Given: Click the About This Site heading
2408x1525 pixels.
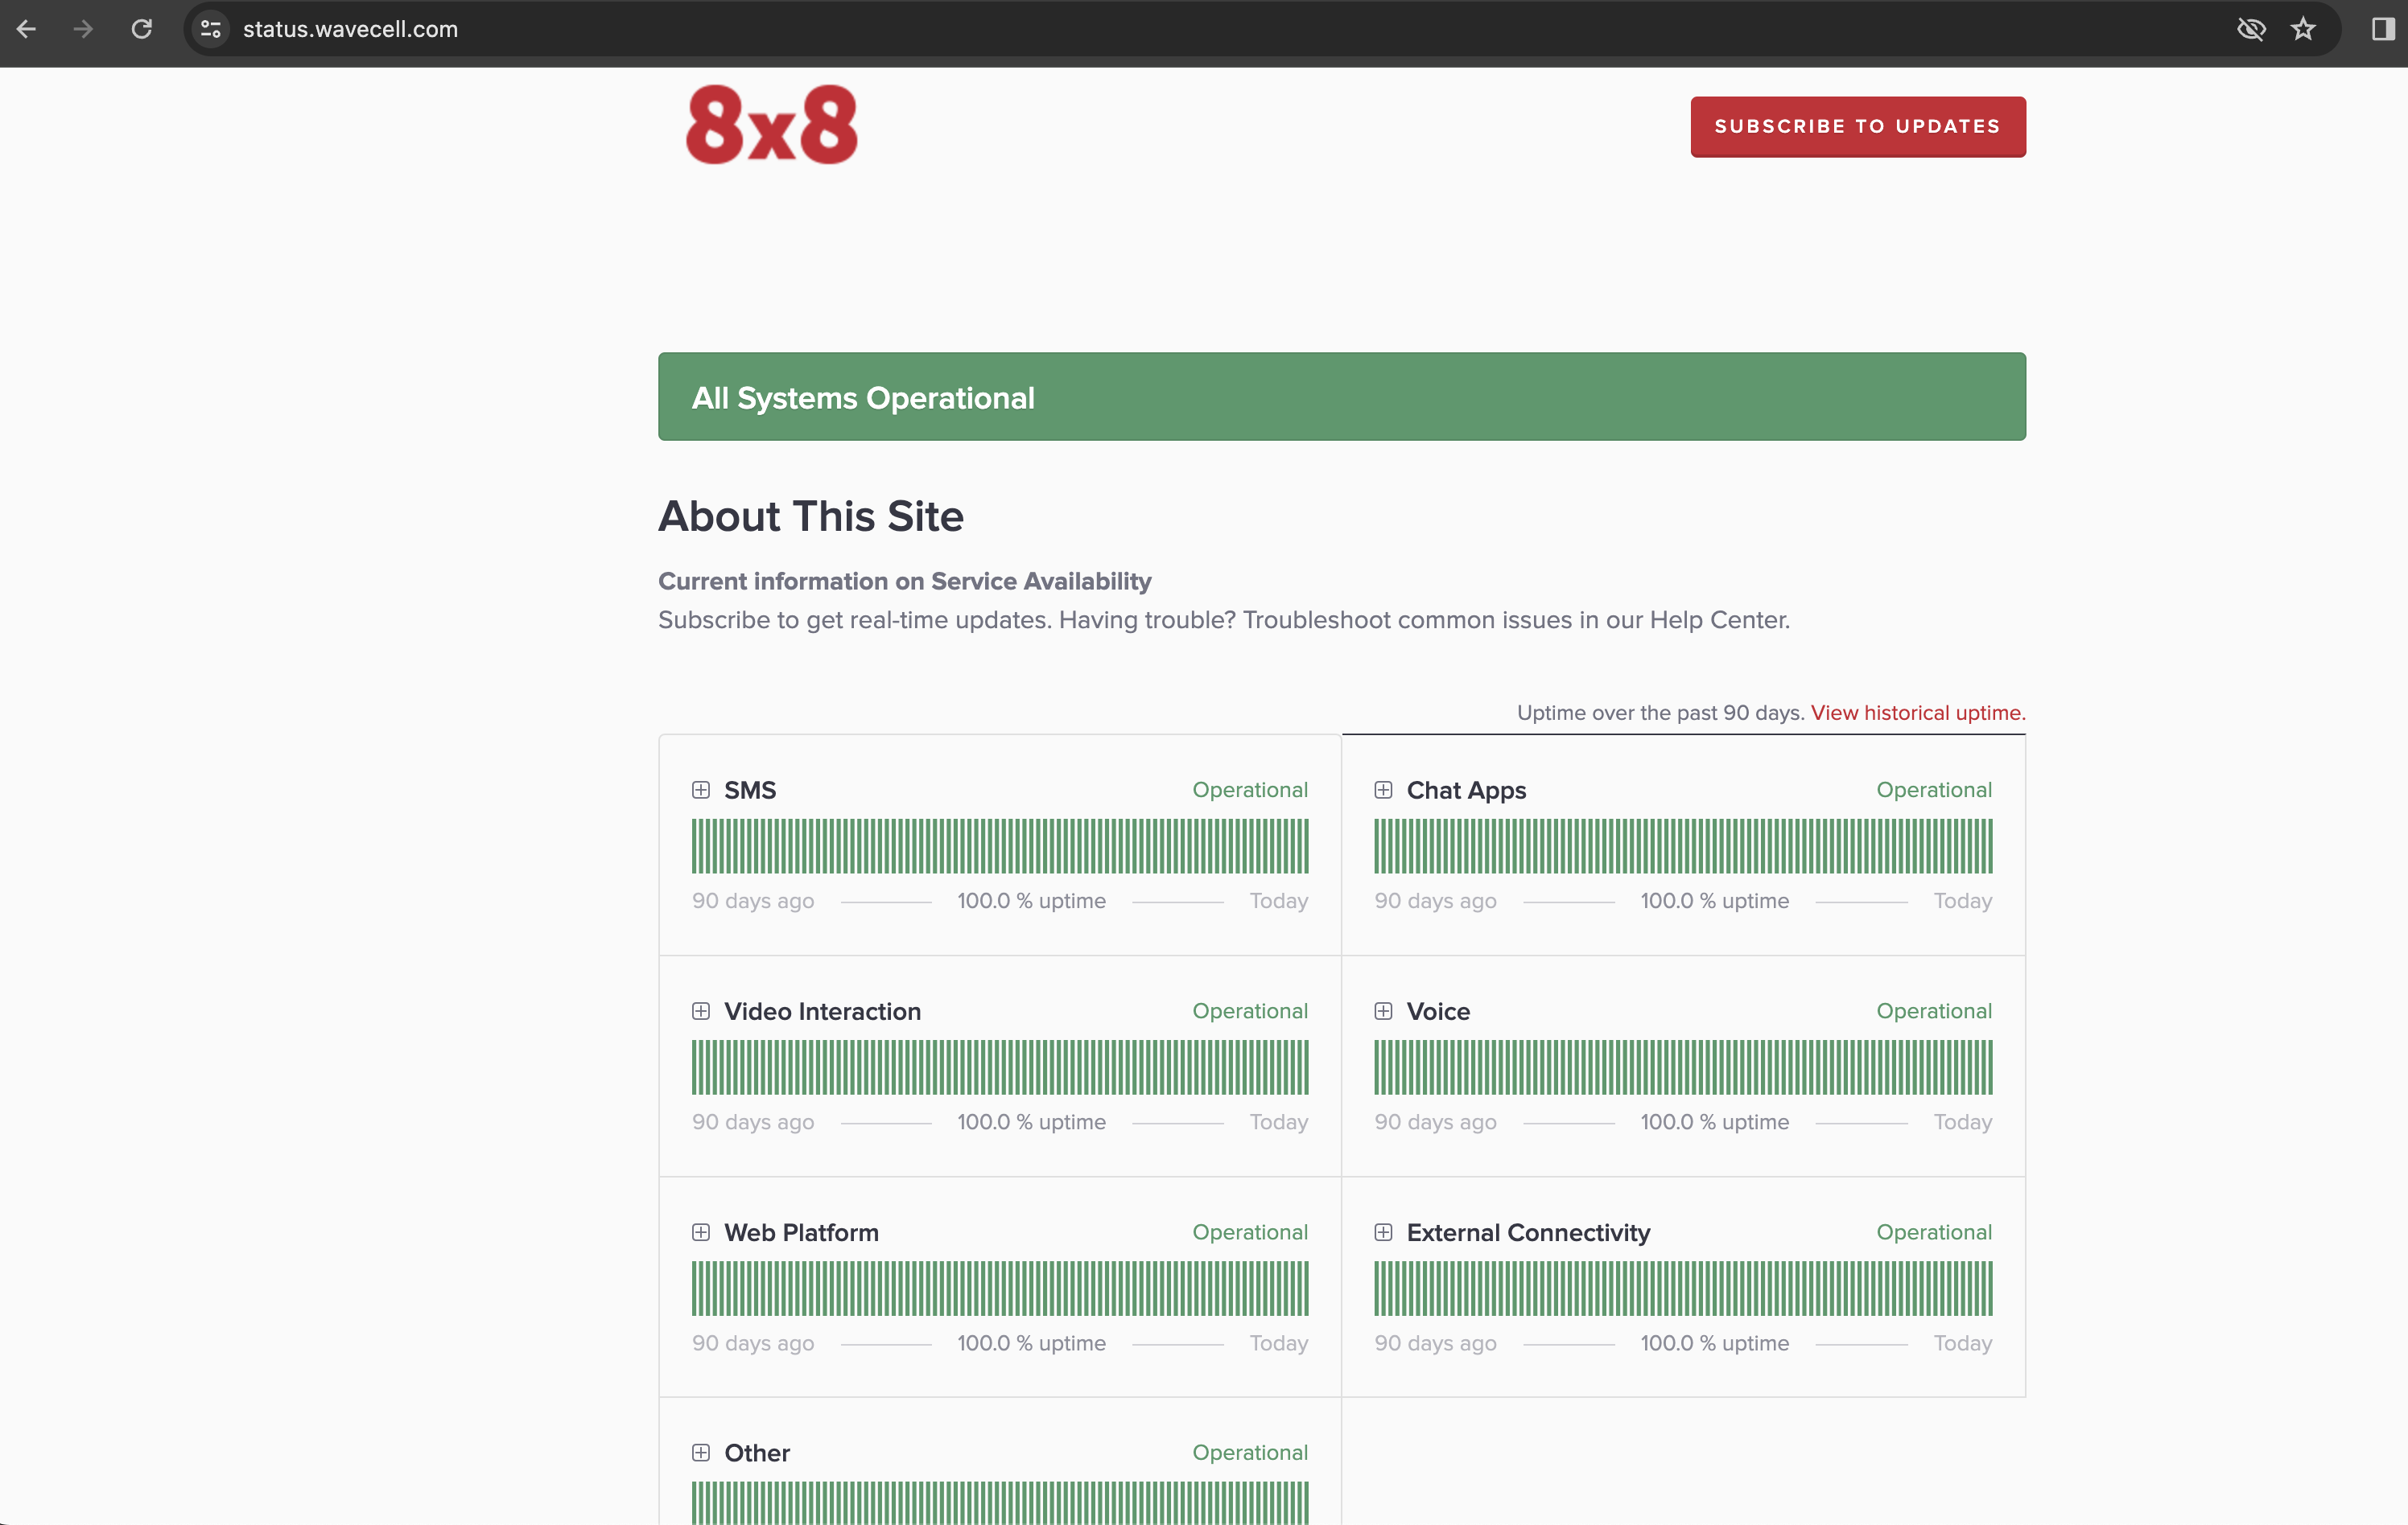Looking at the screenshot, I should click(811, 516).
